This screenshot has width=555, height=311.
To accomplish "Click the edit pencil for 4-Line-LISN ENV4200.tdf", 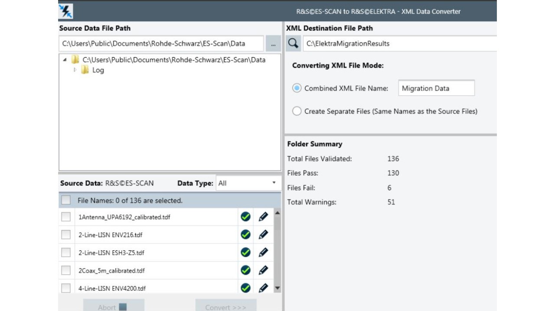I will pyautogui.click(x=263, y=288).
